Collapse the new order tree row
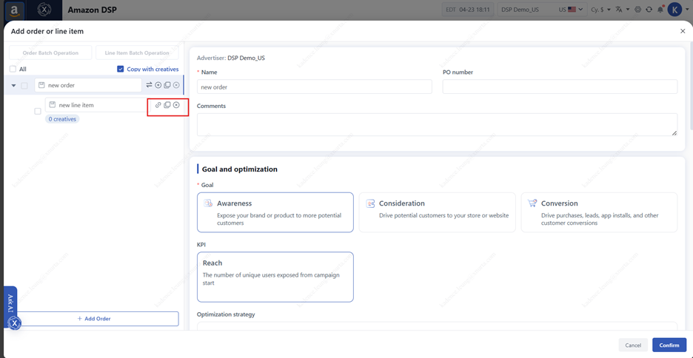693x358 pixels. coord(14,86)
